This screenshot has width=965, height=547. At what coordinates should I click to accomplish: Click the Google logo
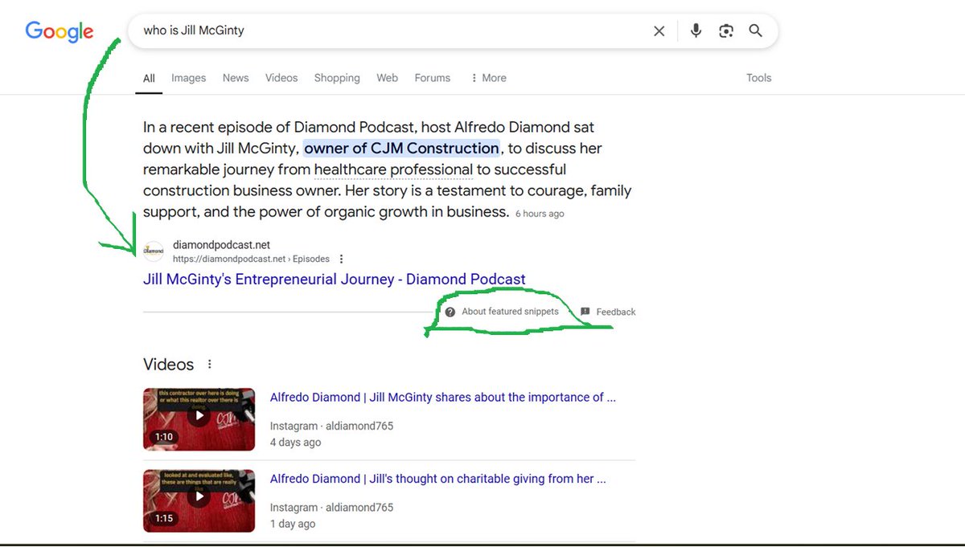60,31
